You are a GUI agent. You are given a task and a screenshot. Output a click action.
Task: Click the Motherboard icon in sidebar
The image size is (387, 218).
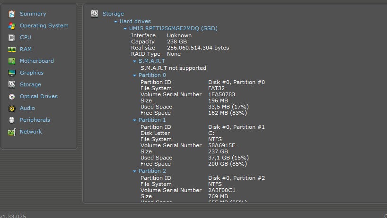11,61
